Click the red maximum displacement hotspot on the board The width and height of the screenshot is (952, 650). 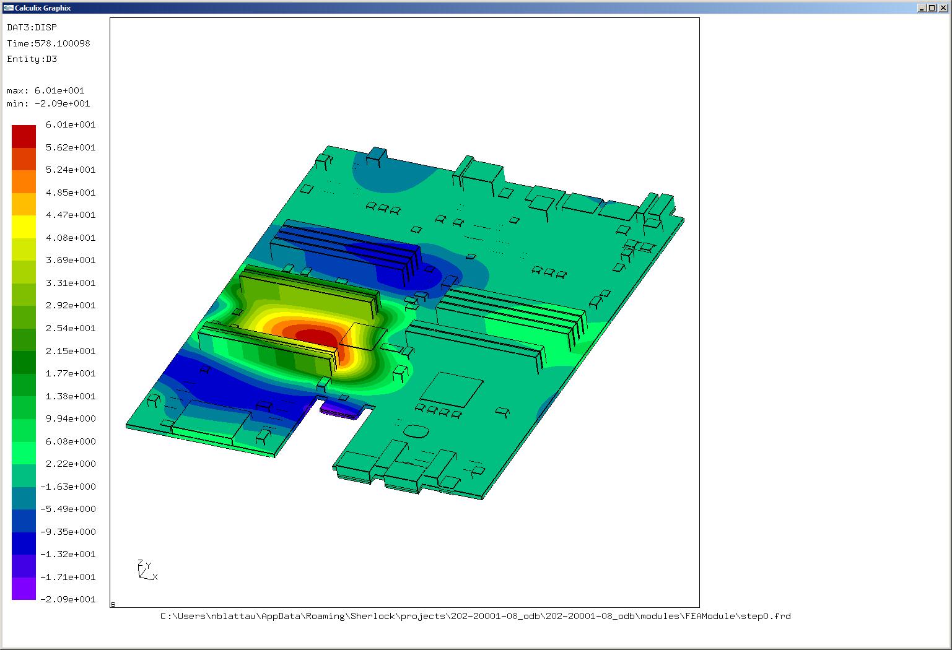click(x=315, y=337)
